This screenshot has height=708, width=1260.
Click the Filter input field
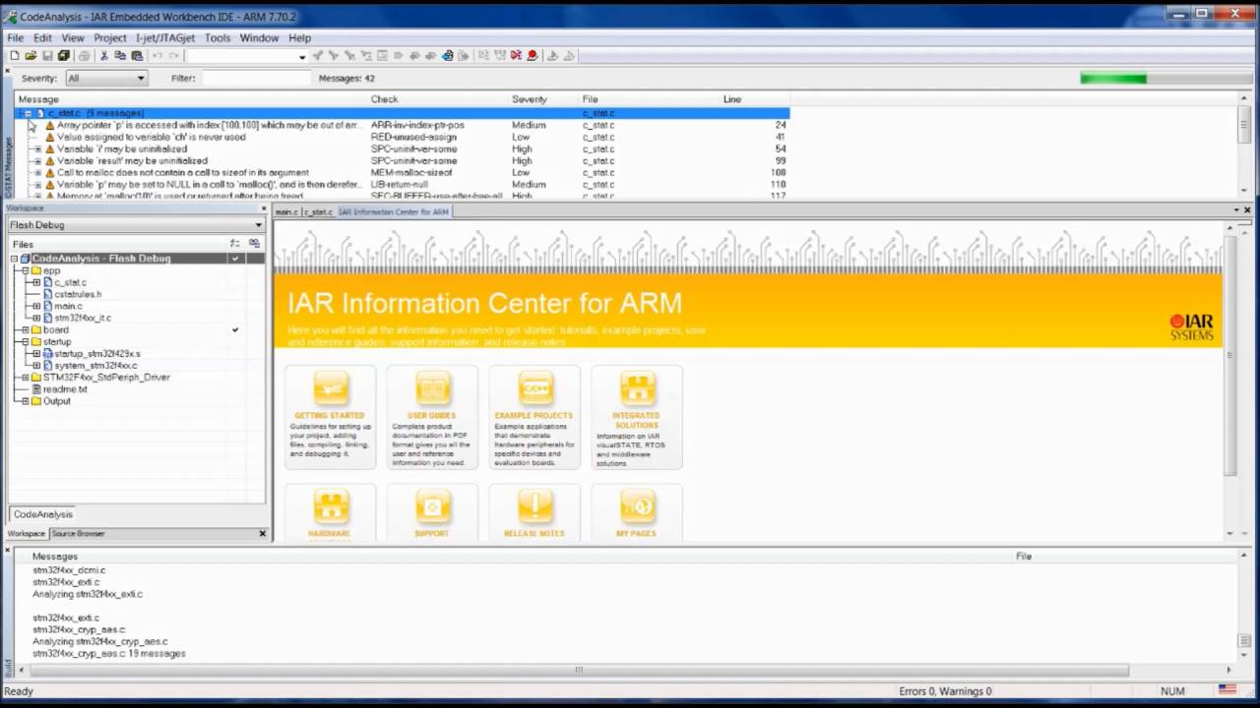point(256,78)
